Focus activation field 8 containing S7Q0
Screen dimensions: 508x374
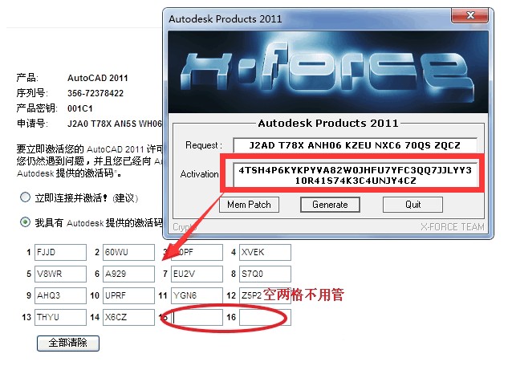point(265,274)
